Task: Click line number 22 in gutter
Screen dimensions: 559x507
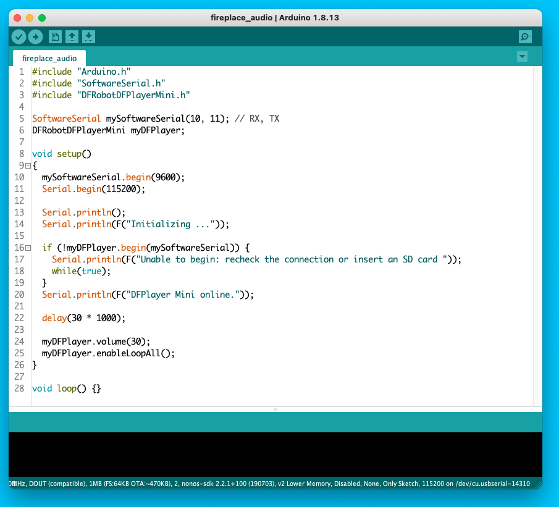Action: point(19,318)
